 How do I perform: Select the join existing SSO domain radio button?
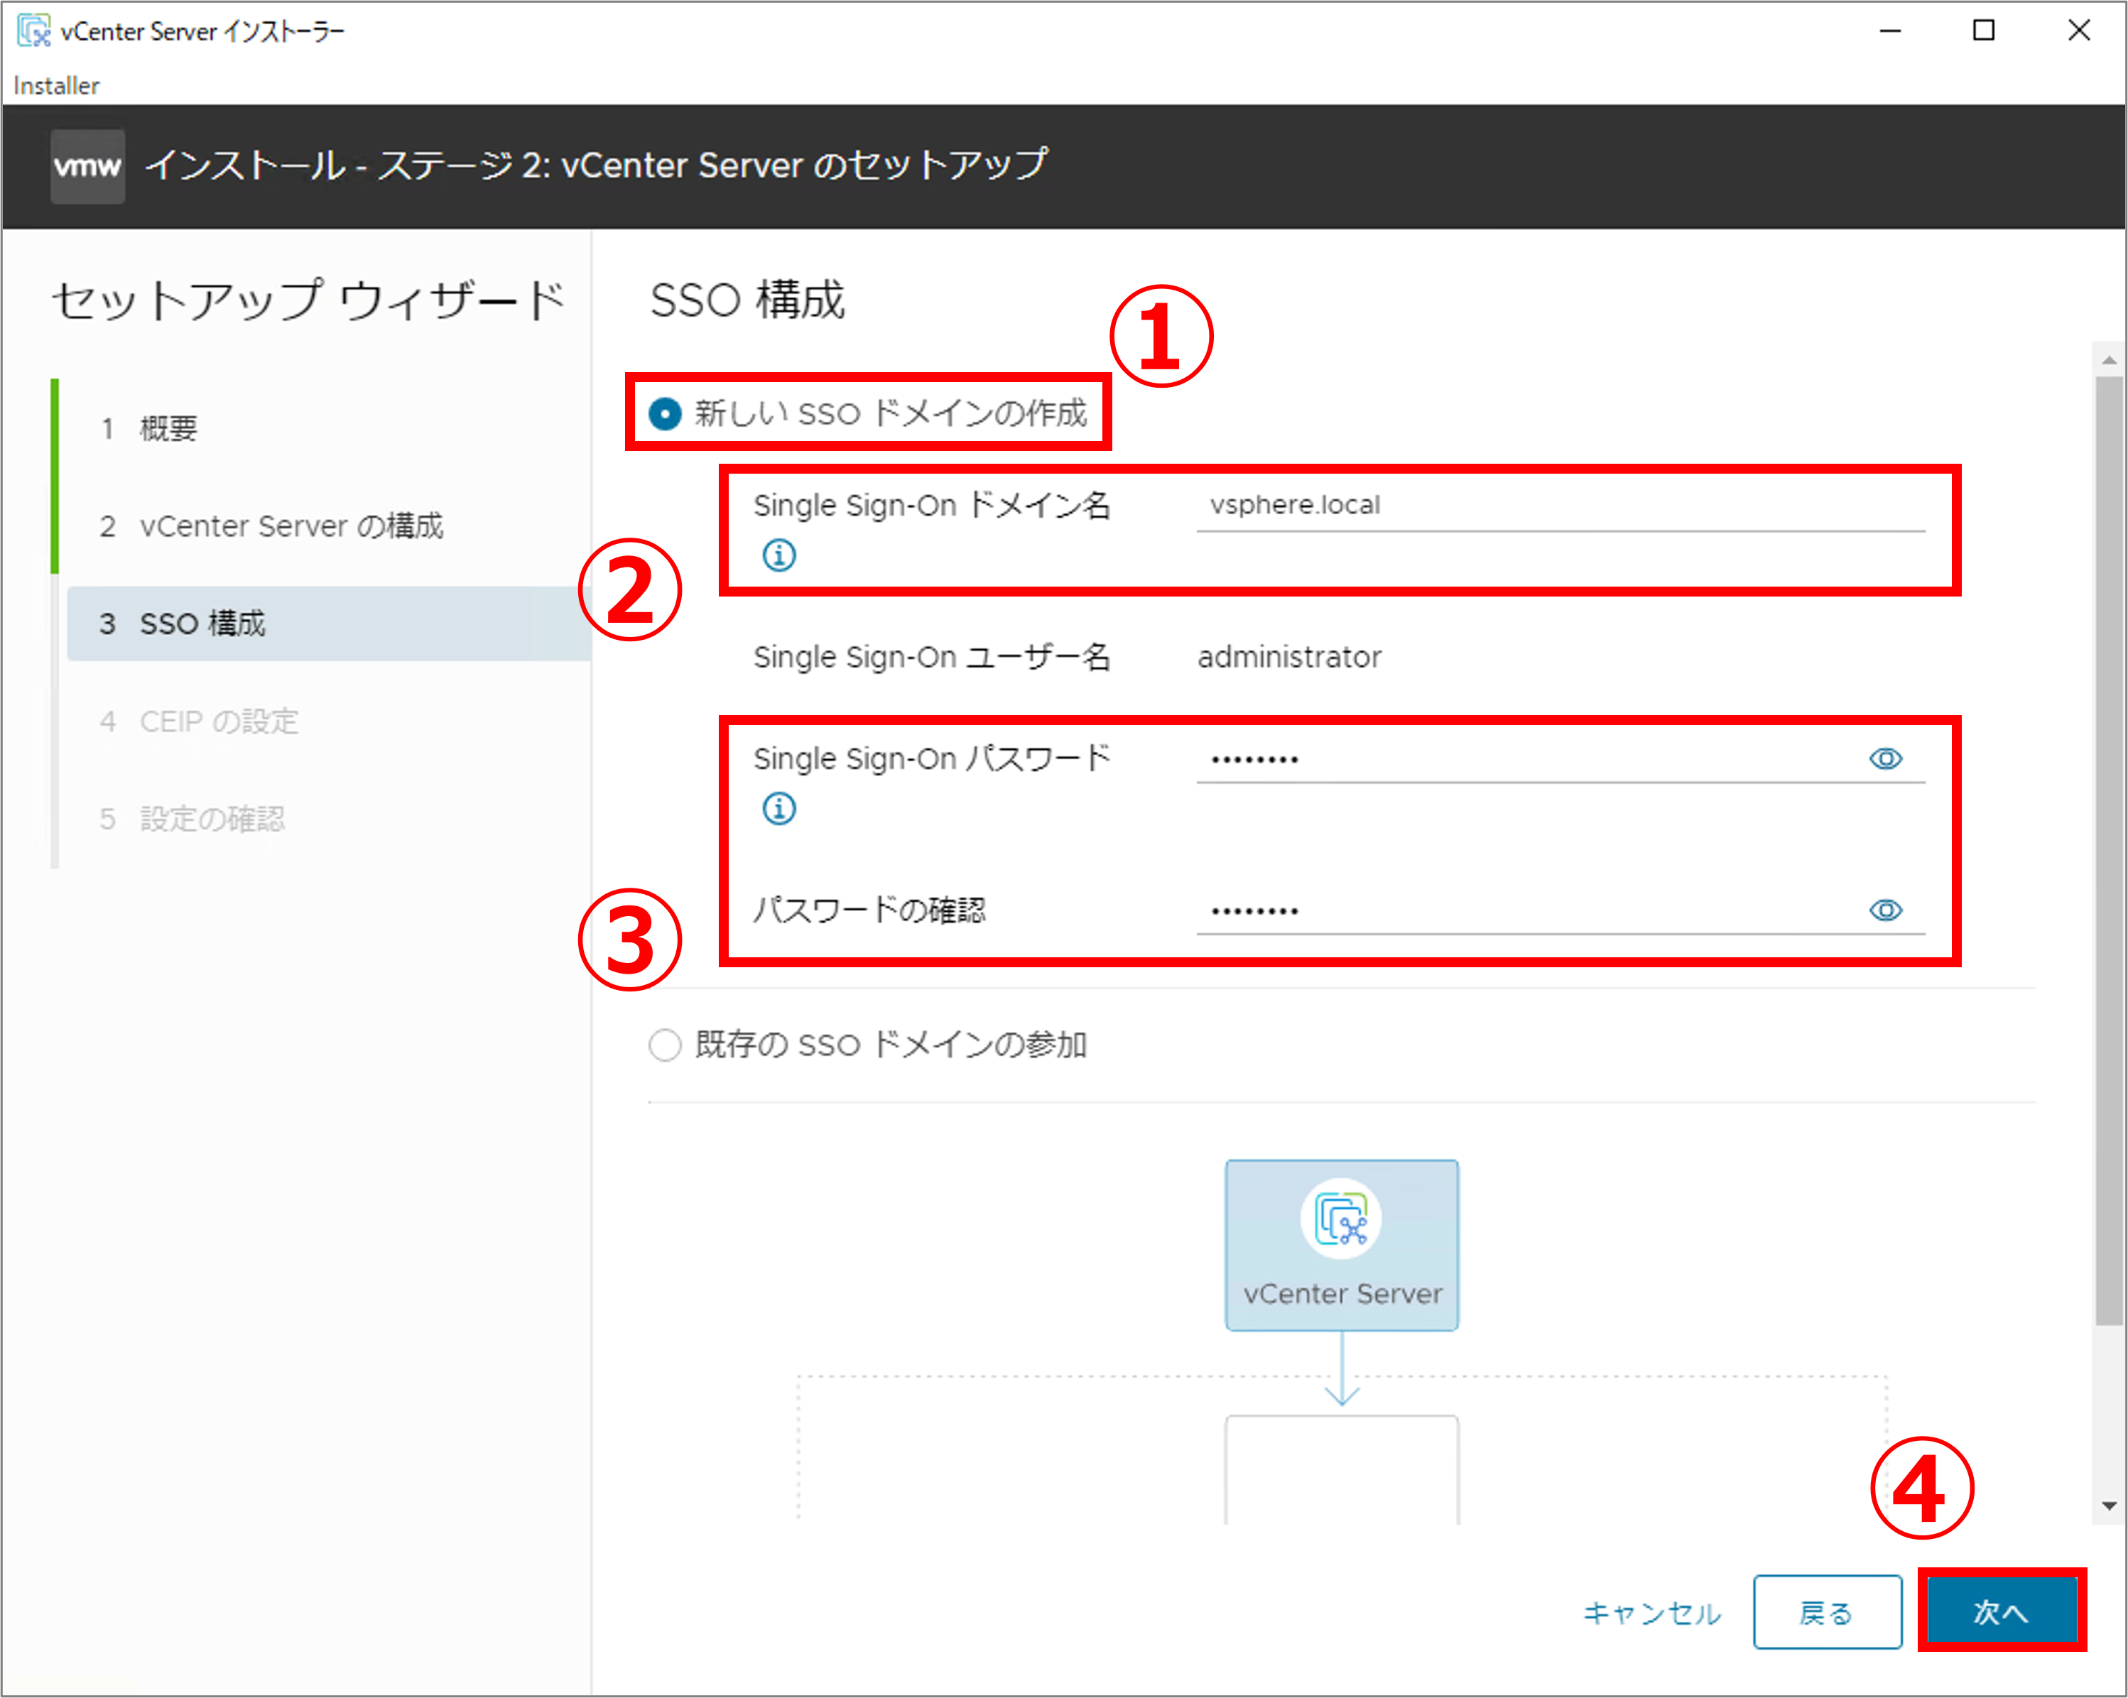[666, 1045]
